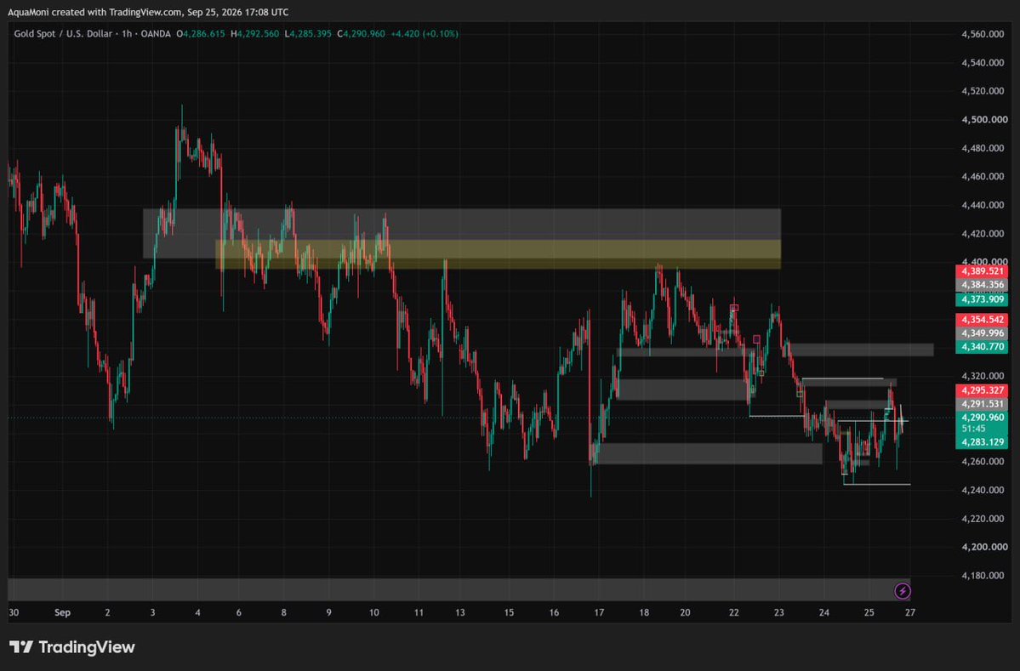Click the 6 date on the time axis
The height and width of the screenshot is (671, 1020).
(x=239, y=612)
